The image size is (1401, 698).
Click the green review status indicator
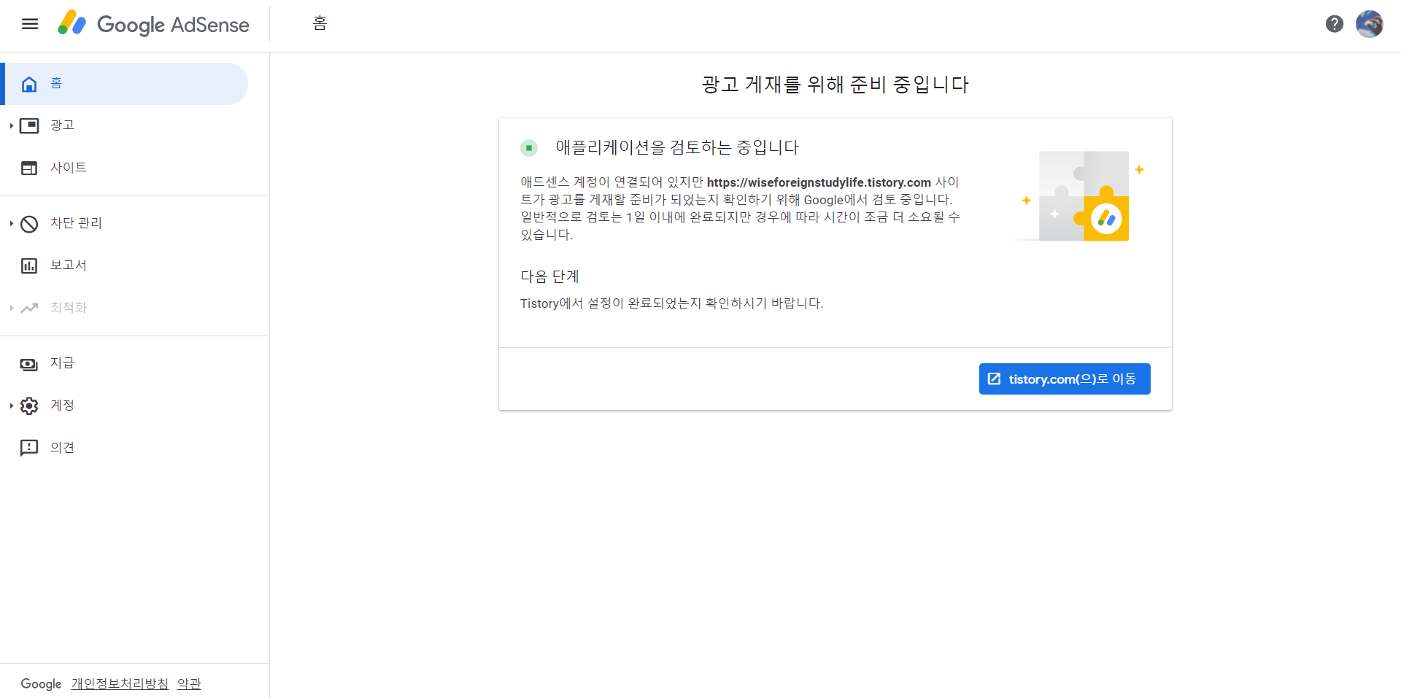(529, 148)
